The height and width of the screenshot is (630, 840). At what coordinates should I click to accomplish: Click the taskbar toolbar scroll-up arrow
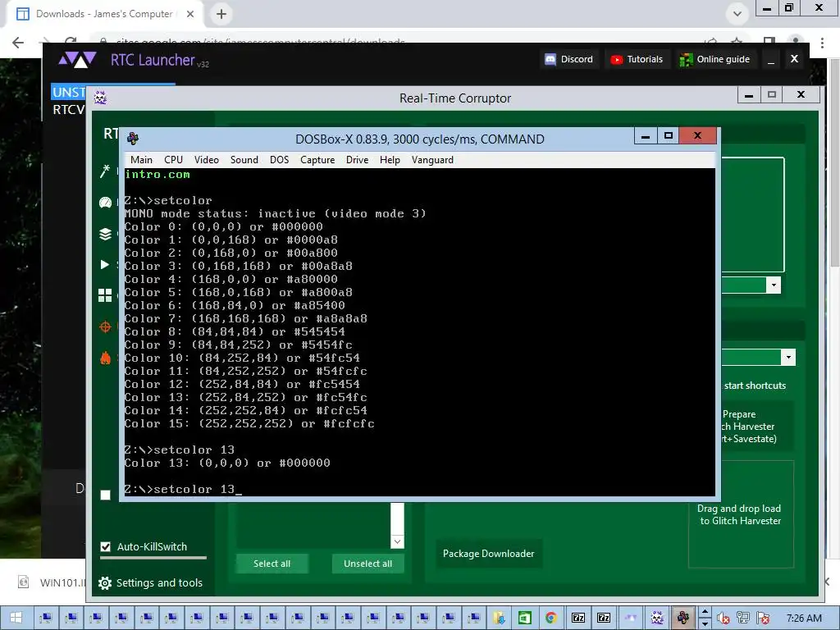click(x=705, y=612)
